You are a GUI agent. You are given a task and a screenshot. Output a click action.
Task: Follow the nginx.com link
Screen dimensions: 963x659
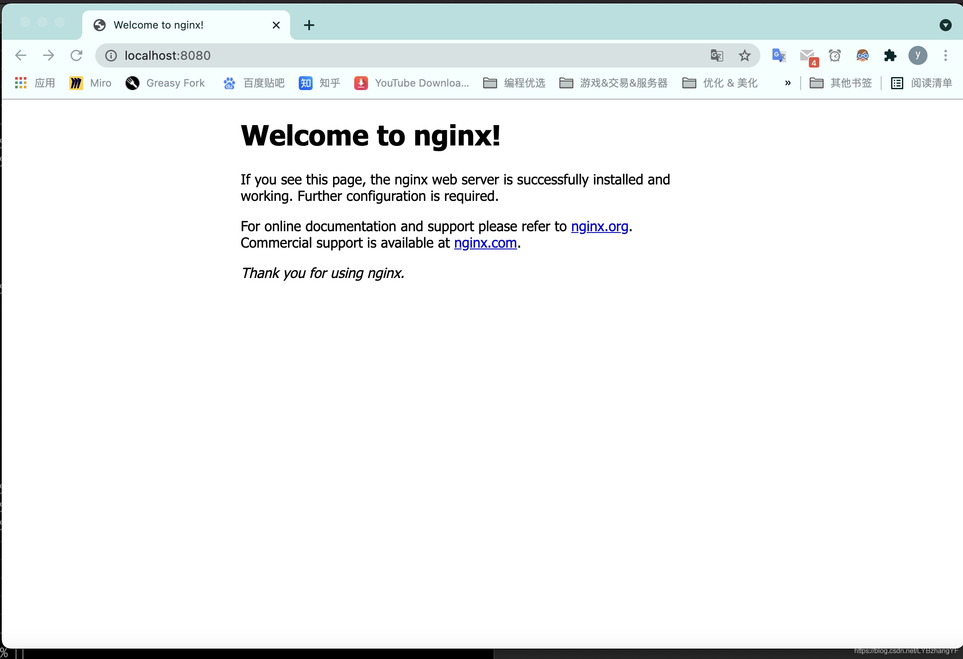[485, 243]
